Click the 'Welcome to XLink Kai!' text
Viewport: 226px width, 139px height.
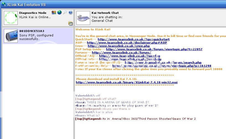(x=93, y=29)
